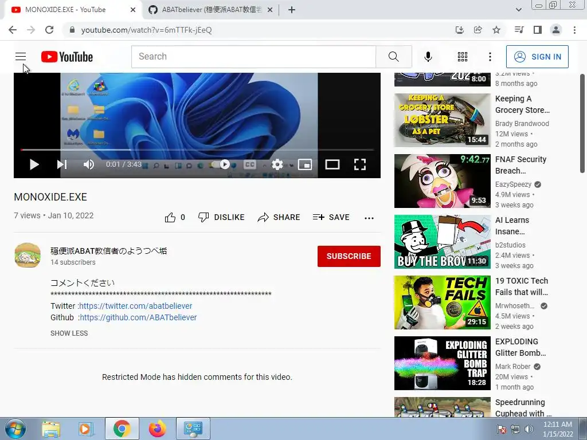This screenshot has width=587, height=440.
Task: Reload the current page
Action: [49, 30]
